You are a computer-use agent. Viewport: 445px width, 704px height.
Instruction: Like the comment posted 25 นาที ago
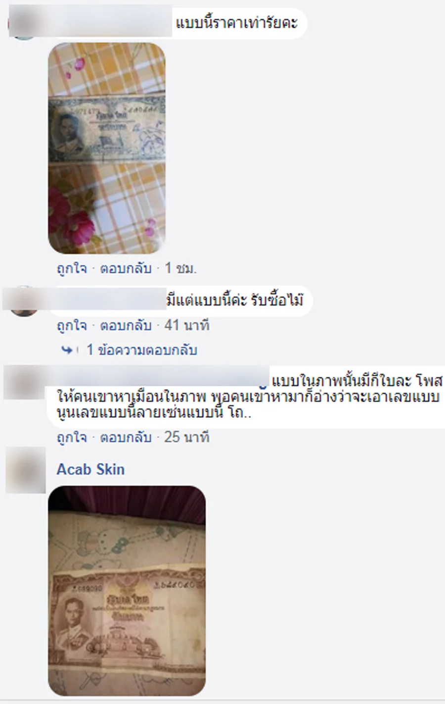pyautogui.click(x=72, y=437)
